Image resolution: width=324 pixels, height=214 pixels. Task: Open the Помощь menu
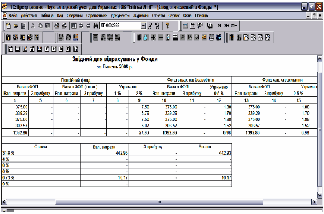(202, 15)
